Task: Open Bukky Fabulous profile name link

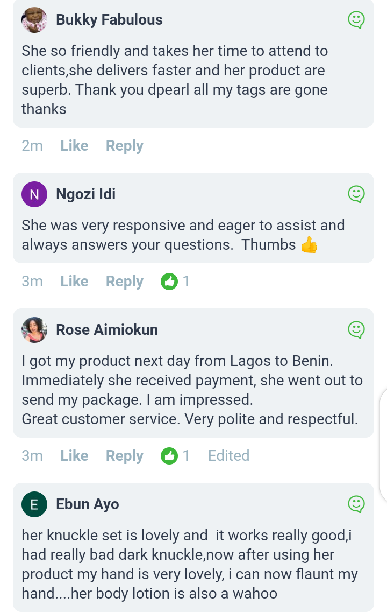Action: pyautogui.click(x=109, y=20)
